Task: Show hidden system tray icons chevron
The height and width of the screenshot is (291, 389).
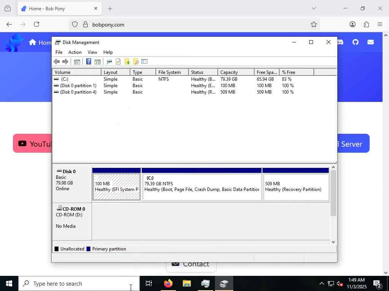Action: (x=321, y=283)
